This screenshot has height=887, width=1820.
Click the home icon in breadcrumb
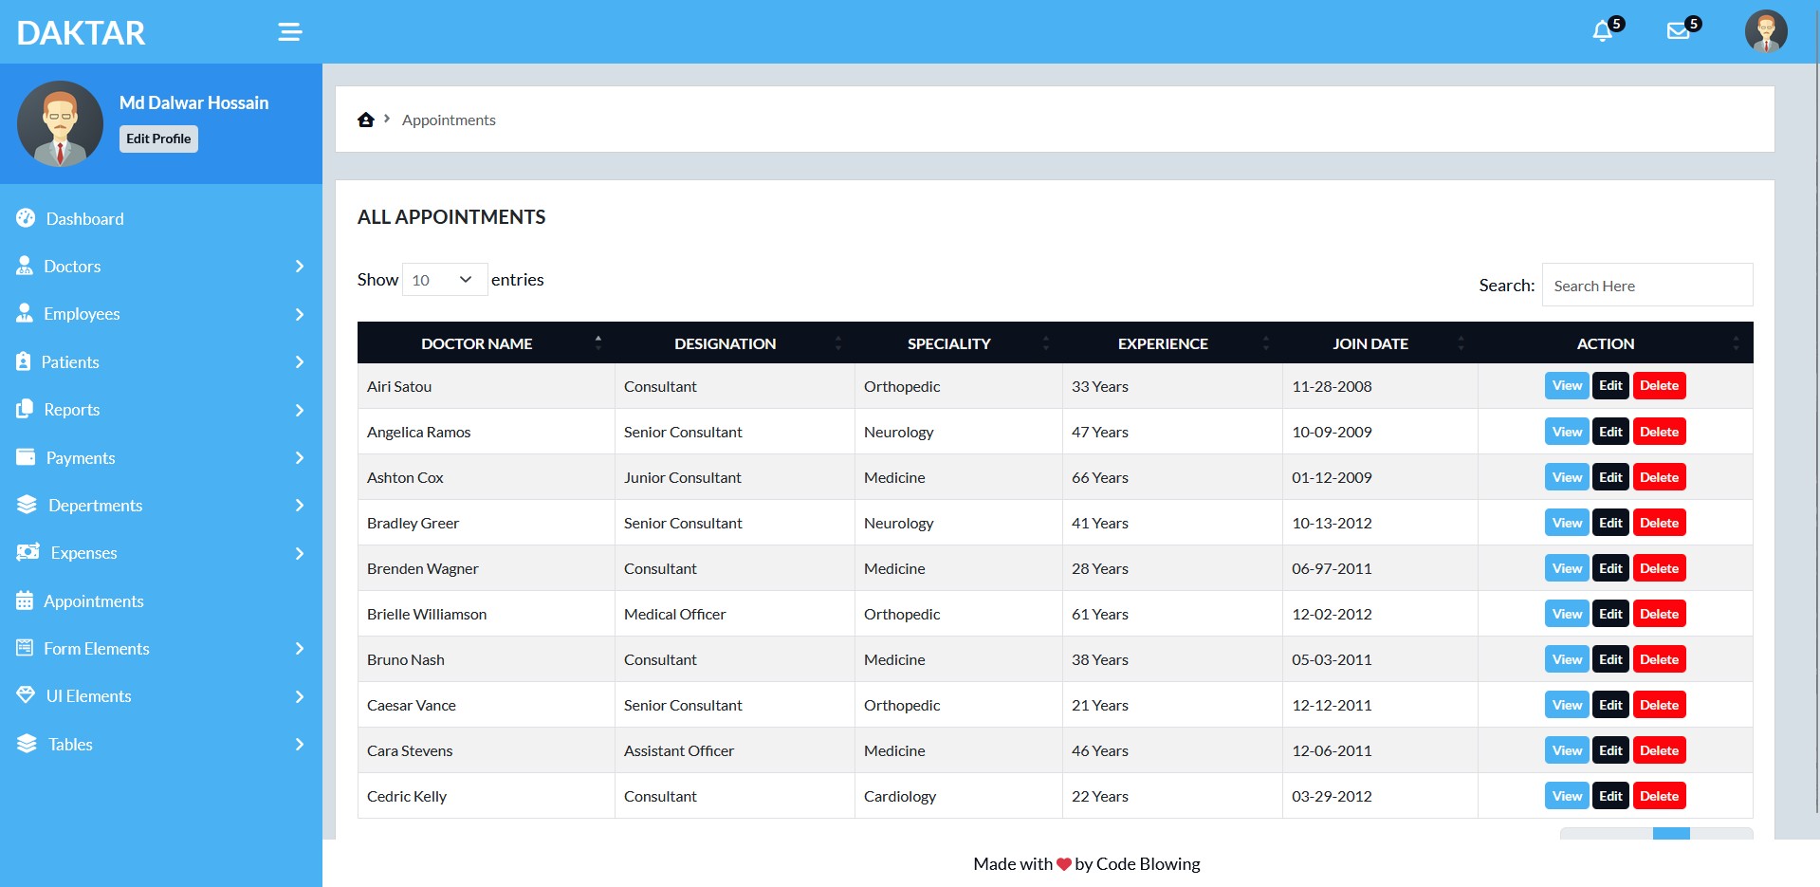tap(366, 120)
